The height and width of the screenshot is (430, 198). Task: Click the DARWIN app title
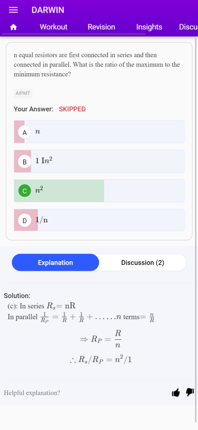48,10
